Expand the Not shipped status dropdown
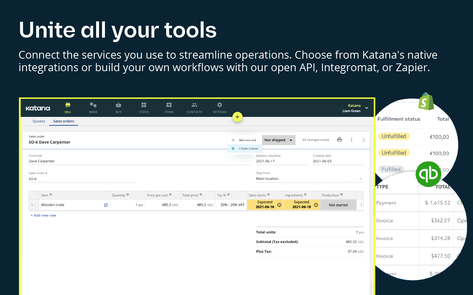 pyautogui.click(x=279, y=140)
